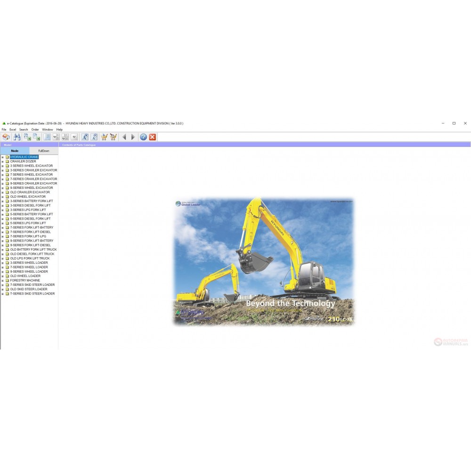
Task: Select 5-SERIES DIESEL FORK LIFT
Action: tap(30, 219)
